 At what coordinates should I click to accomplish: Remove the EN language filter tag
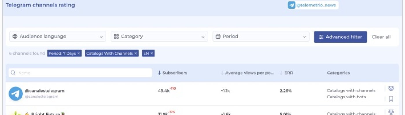(152, 53)
